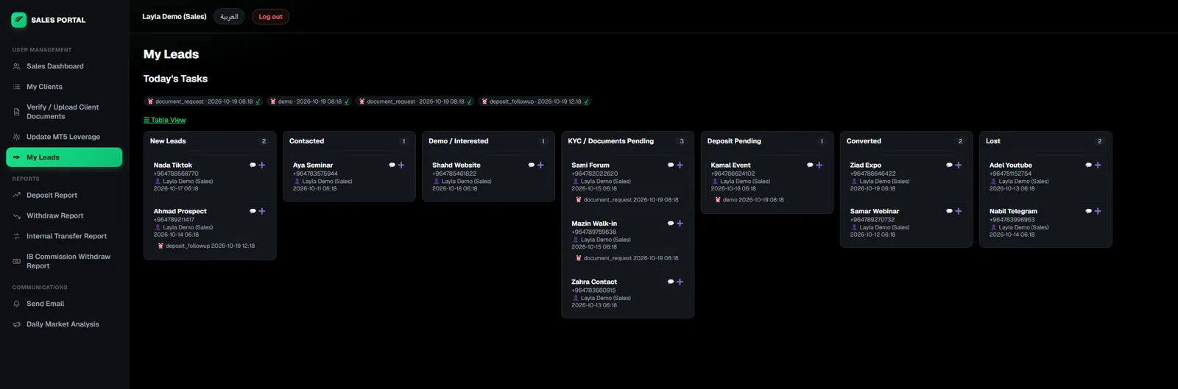Click phone number +964788646422 on Ziad Expo

[873, 174]
